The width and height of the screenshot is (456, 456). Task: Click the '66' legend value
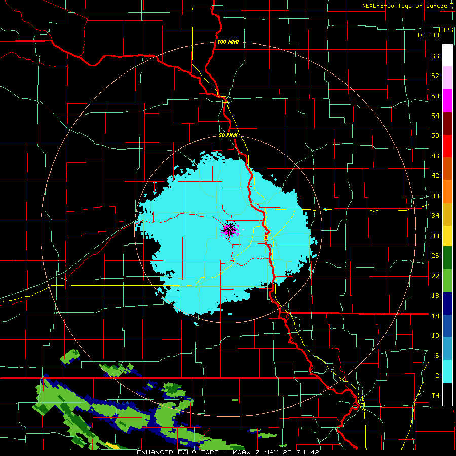coord(435,56)
